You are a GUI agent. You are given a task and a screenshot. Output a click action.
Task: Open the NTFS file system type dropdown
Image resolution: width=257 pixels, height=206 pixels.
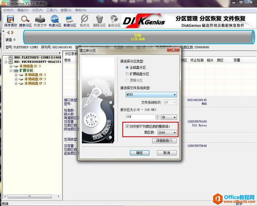pyautogui.click(x=151, y=95)
